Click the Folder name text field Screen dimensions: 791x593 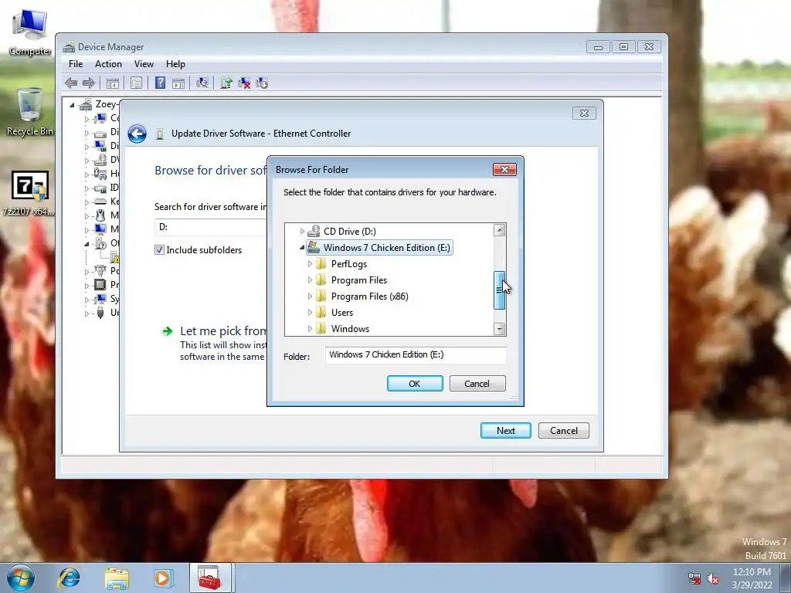[x=416, y=355]
